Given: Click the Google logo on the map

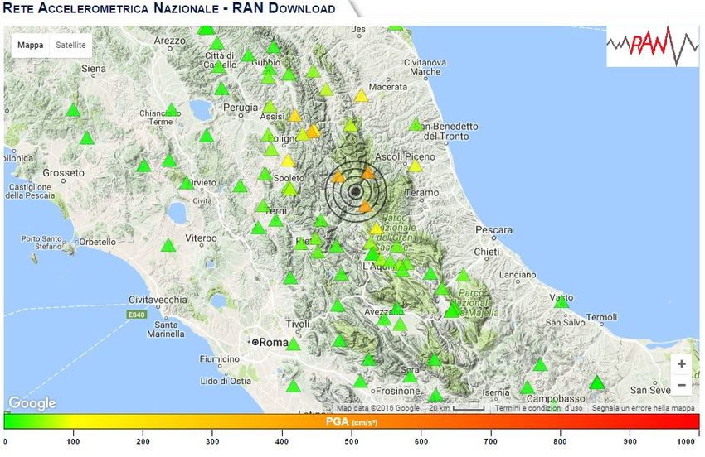Looking at the screenshot, I should coord(33,403).
